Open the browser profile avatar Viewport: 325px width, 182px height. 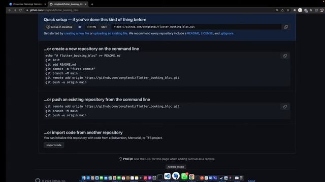(321, 10)
